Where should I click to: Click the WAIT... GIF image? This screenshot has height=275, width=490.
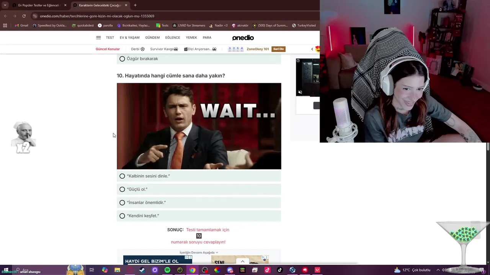pos(199,126)
